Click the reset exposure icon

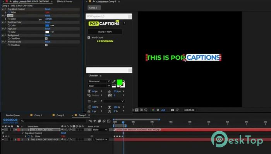coord(158,110)
